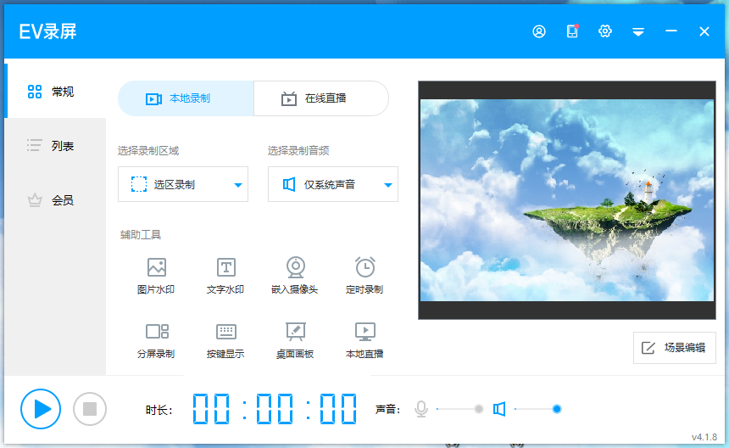Screen dimensions: 729x448
Task: Click the 场景编辑 button
Action: point(674,348)
